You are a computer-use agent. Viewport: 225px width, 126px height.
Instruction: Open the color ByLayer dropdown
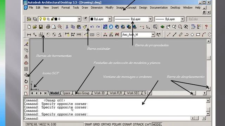coord(110,19)
